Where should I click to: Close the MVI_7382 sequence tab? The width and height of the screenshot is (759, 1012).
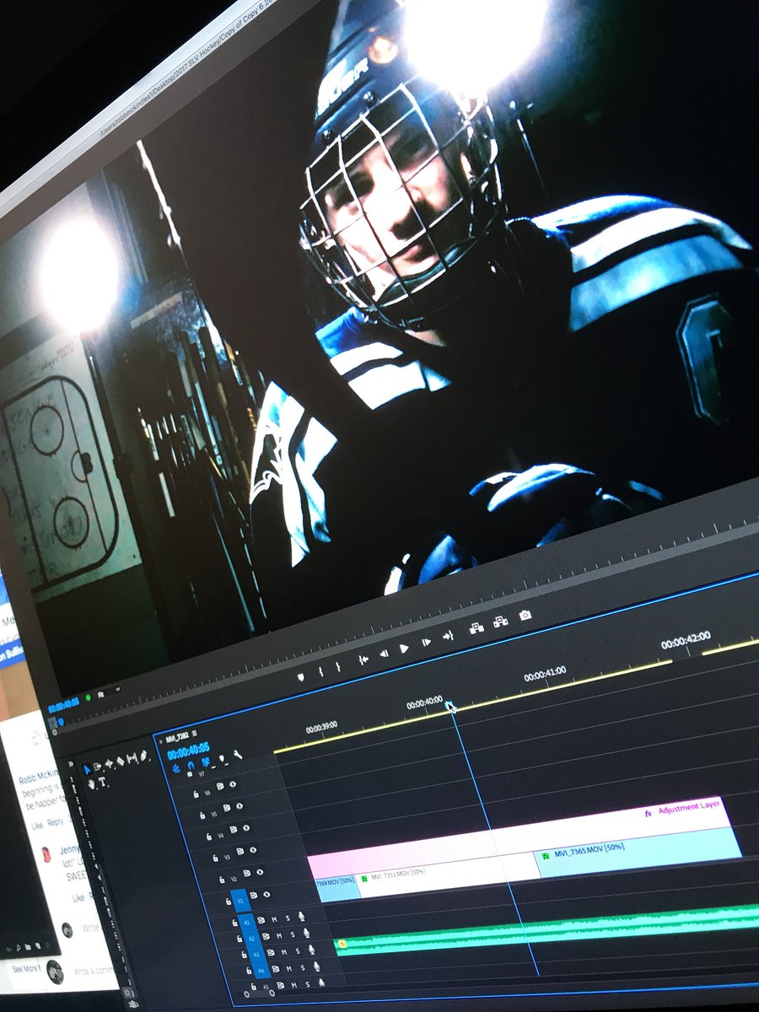point(160,741)
